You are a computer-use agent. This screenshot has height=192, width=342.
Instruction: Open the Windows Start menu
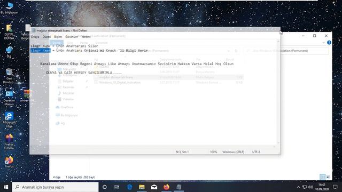coord(6,187)
